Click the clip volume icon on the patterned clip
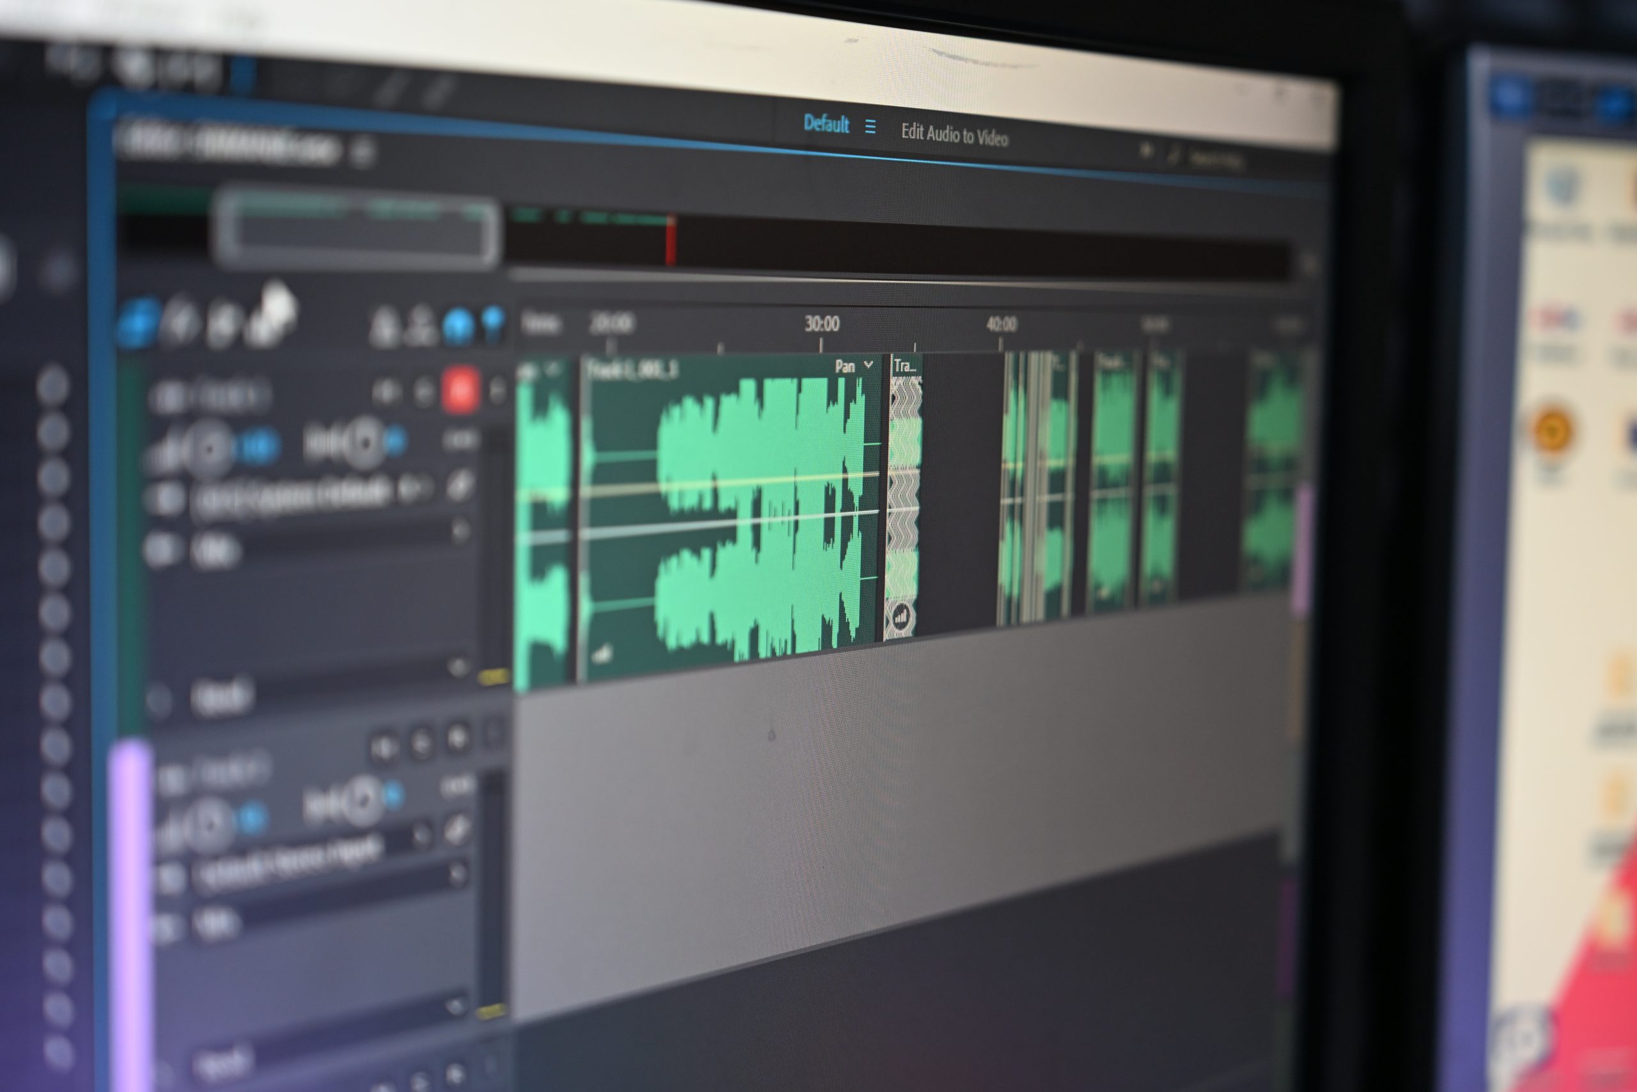Viewport: 1637px width, 1092px height. 900,617
